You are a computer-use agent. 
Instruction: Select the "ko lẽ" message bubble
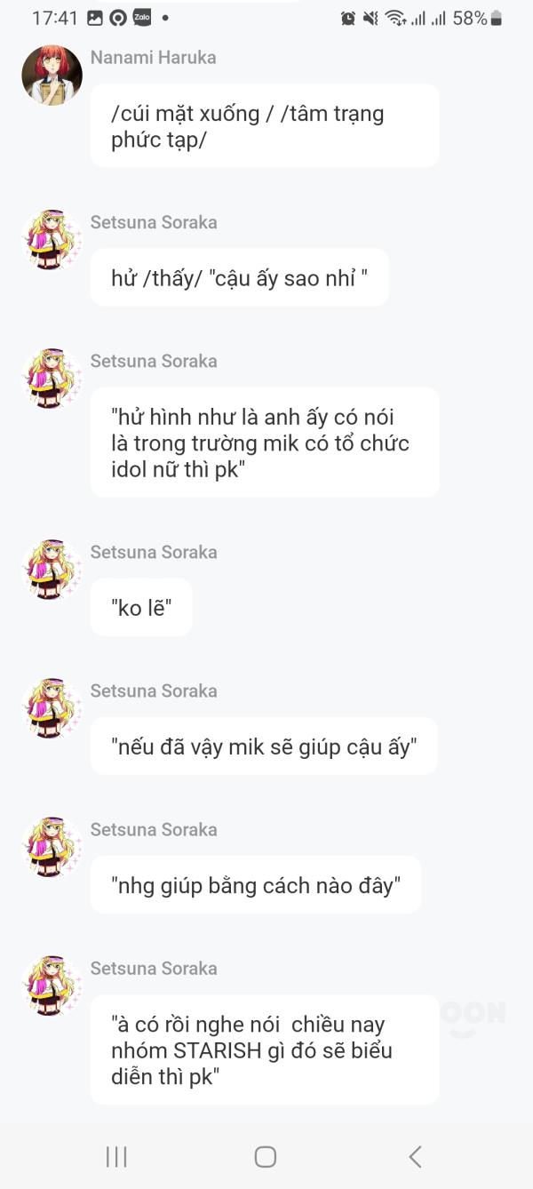tap(141, 608)
